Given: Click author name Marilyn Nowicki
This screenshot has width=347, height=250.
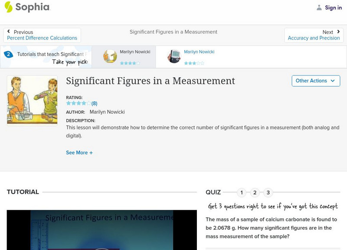Looking at the screenshot, I should [107, 112].
